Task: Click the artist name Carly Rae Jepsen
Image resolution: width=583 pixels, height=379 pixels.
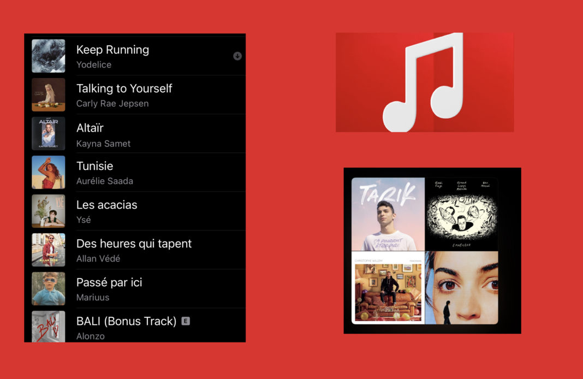Action: pos(112,103)
